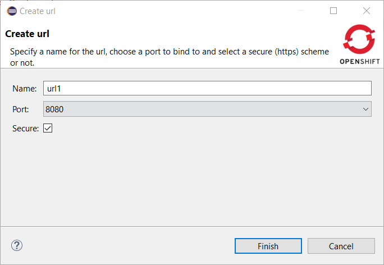
Task: Open help via question mark icon
Action: [17, 245]
